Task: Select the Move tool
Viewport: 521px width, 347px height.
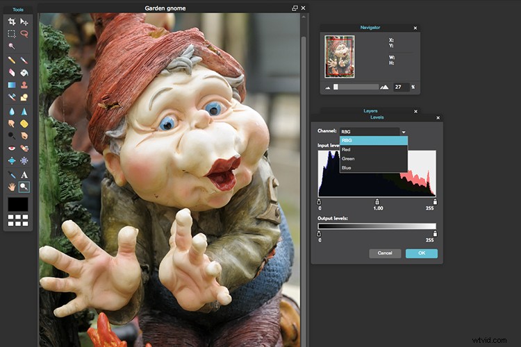Action: [x=24, y=22]
